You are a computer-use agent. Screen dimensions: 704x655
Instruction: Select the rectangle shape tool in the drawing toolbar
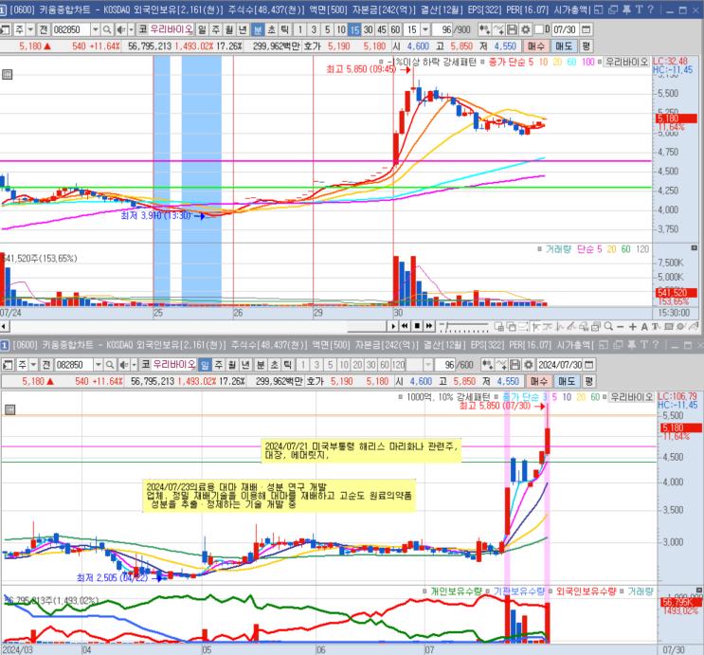669,327
